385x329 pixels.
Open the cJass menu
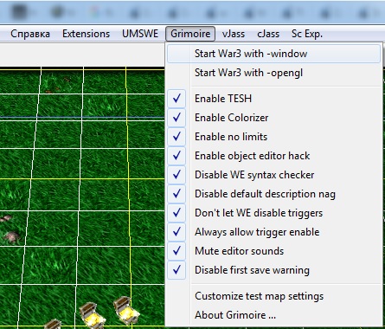pos(268,34)
